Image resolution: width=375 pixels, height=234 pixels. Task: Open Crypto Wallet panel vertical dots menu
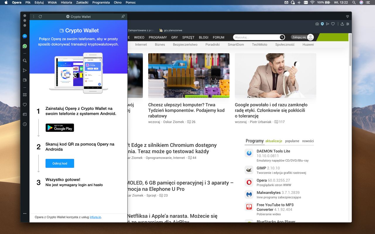tap(34, 17)
